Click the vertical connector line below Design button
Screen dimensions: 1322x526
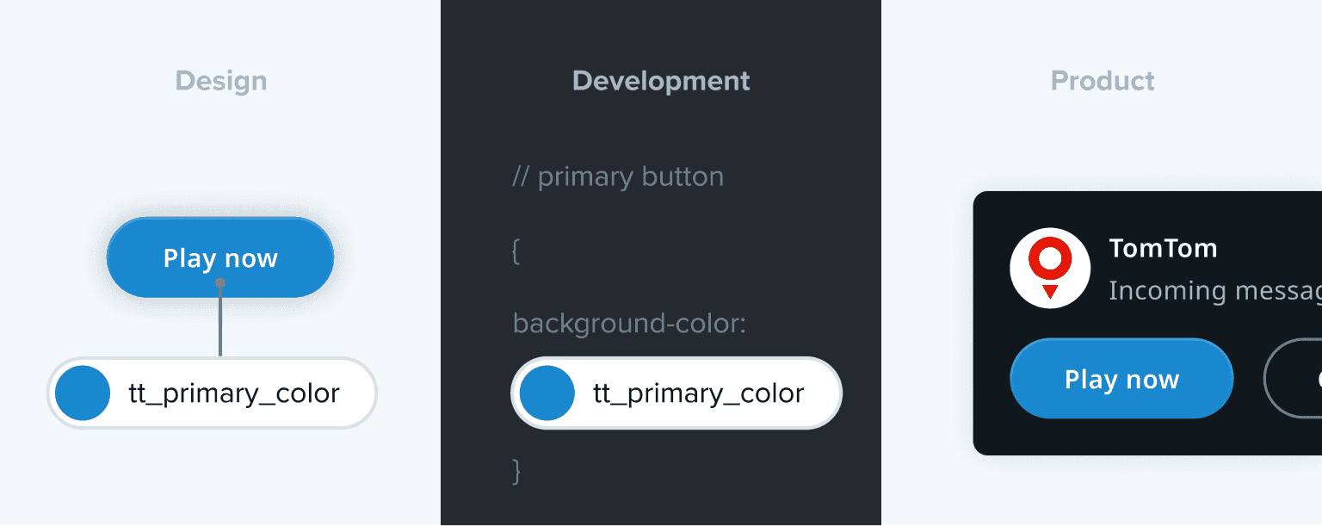(x=220, y=323)
